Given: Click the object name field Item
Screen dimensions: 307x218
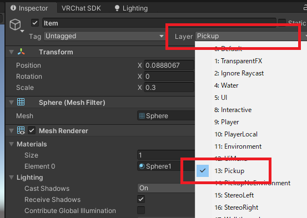Looking at the screenshot, I should tap(159, 23).
